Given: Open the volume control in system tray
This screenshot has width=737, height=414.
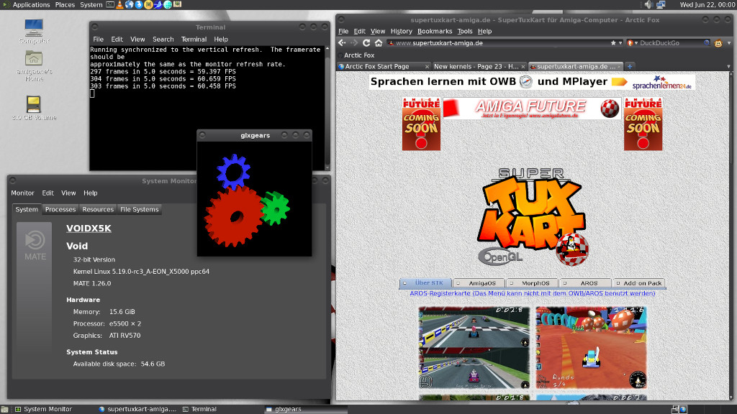Looking at the screenshot, I should tap(648, 5).
